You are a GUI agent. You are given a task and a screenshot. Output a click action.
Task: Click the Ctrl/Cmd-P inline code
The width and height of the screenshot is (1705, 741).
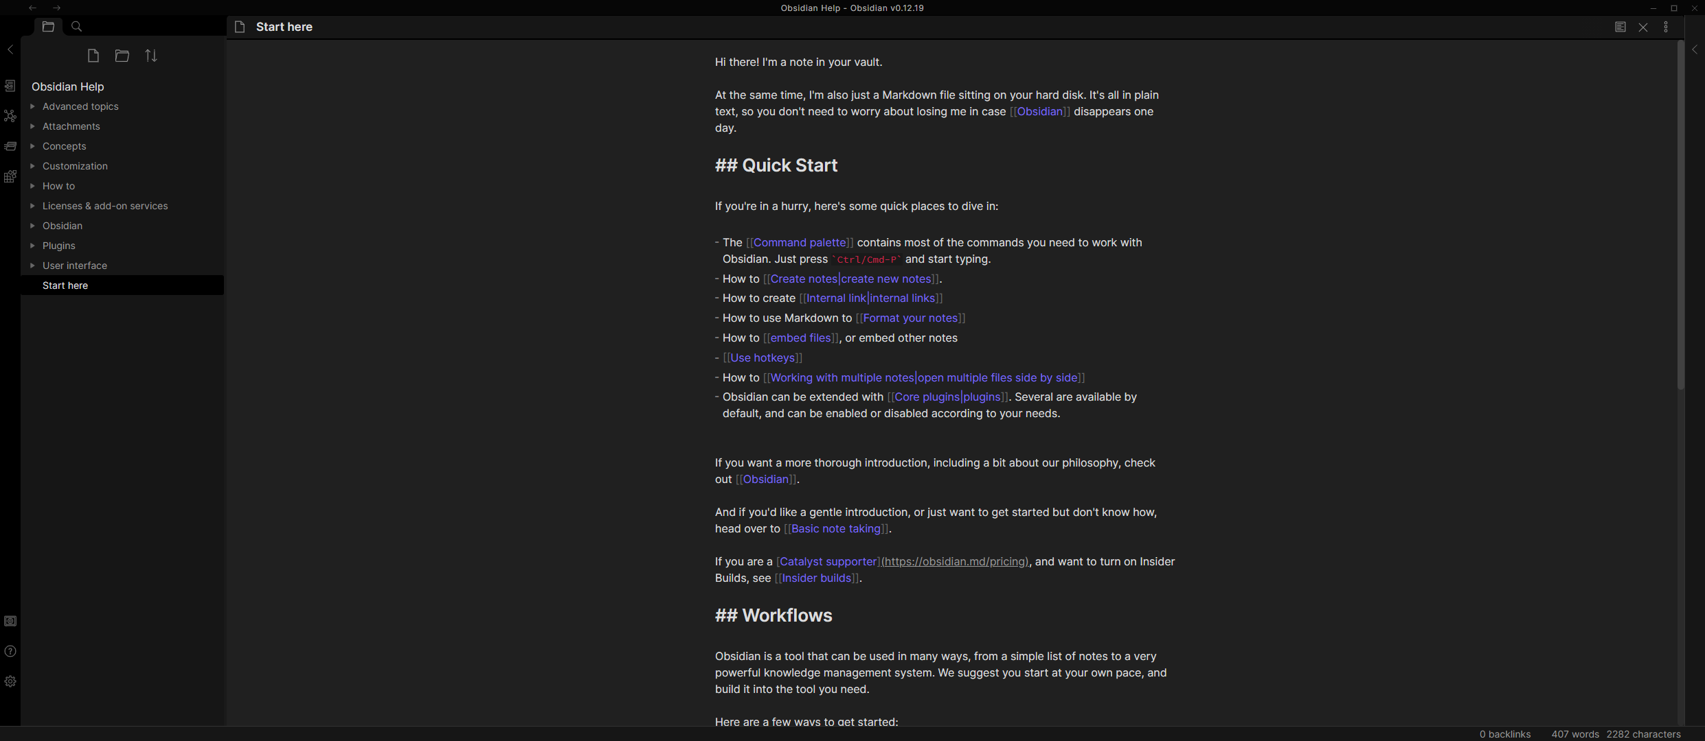(x=866, y=259)
